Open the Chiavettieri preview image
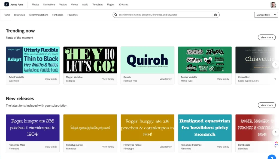Screen dimensions: 279x159 (x=256, y=60)
